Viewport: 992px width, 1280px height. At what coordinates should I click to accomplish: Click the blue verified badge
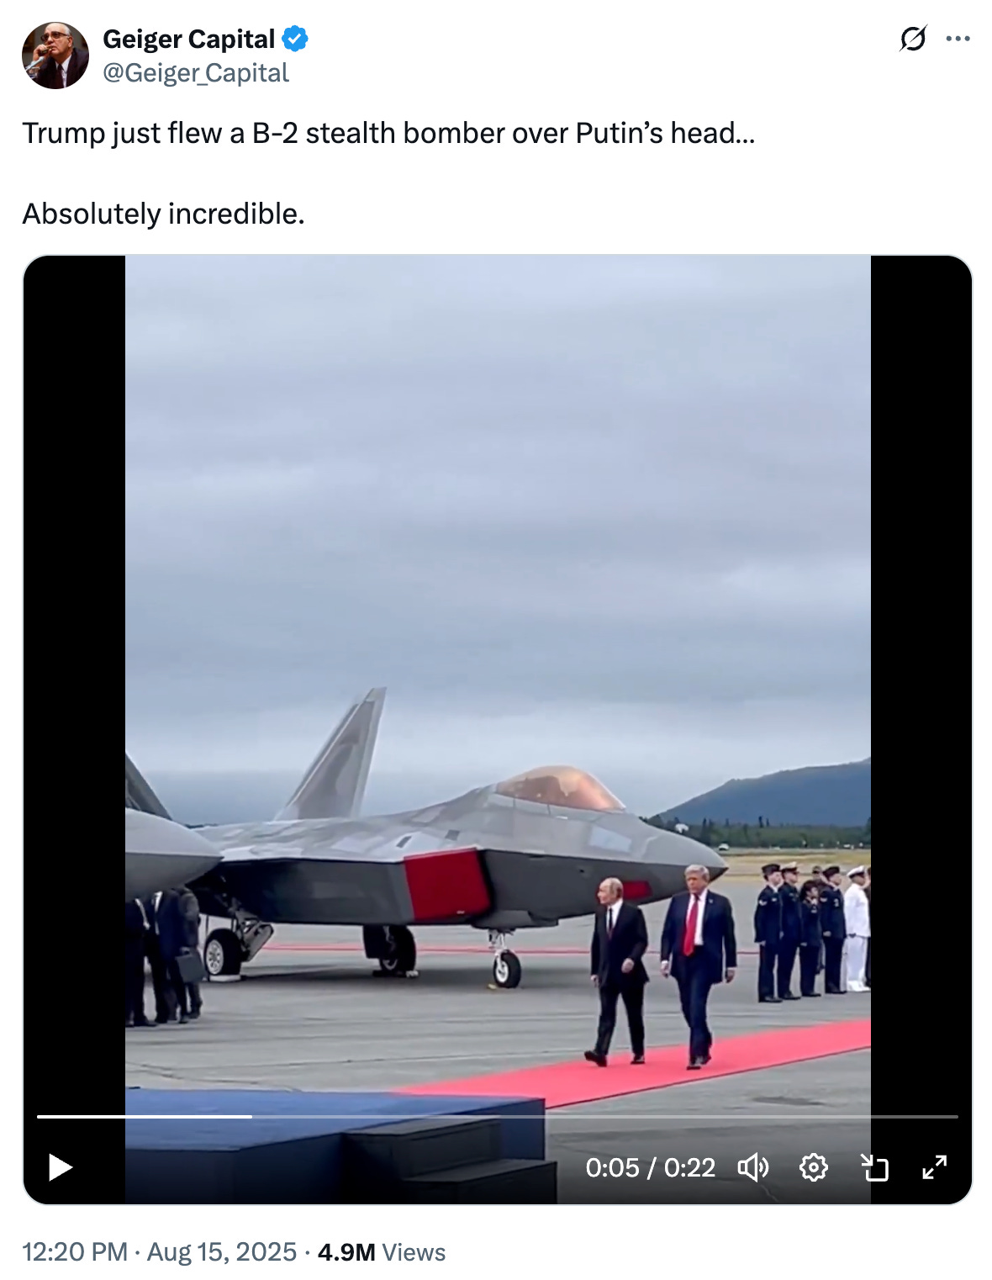tap(295, 39)
